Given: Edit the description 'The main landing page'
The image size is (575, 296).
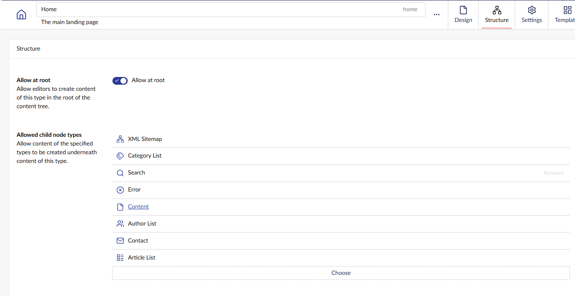Looking at the screenshot, I should (70, 22).
